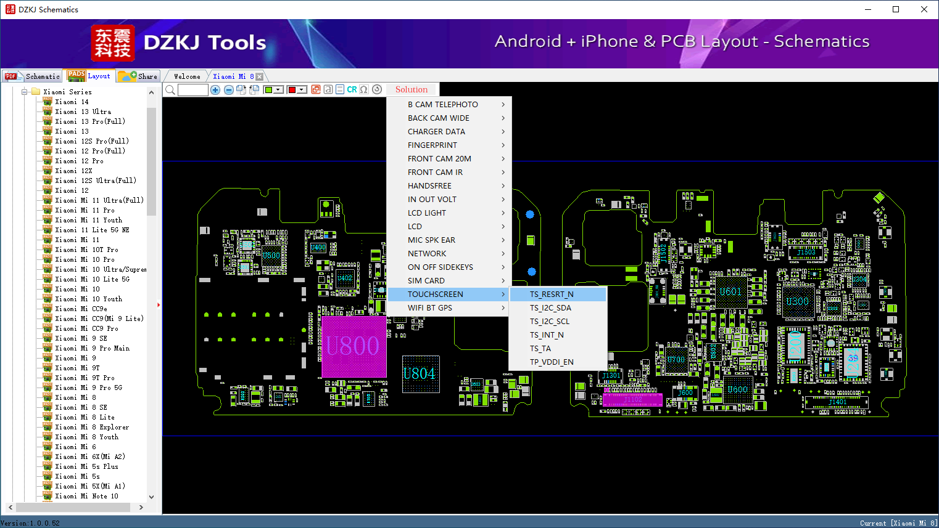Click the red color swatch
This screenshot has height=528, width=939.
coord(292,90)
